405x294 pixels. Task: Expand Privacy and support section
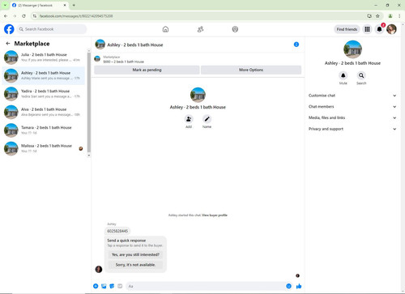pyautogui.click(x=352, y=129)
